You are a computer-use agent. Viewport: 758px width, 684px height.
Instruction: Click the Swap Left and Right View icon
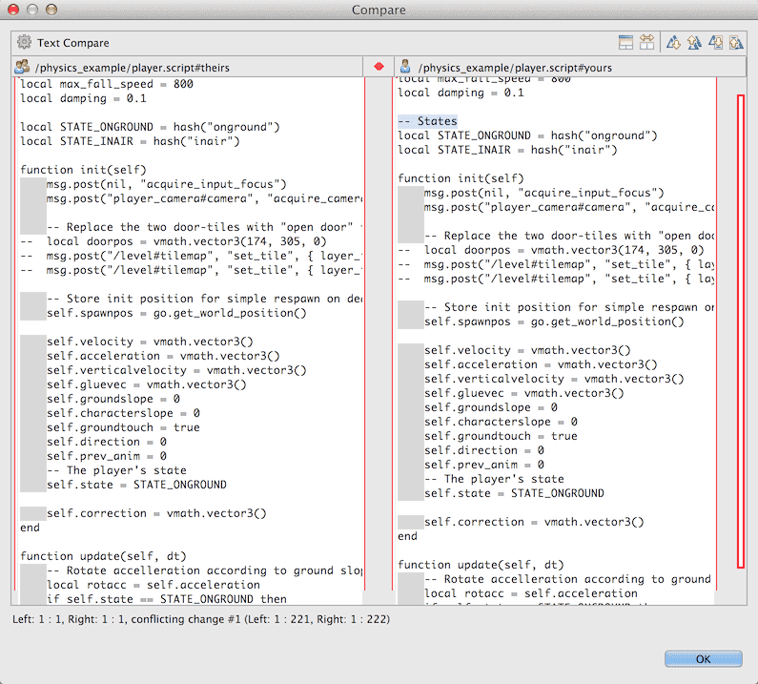tap(646, 43)
